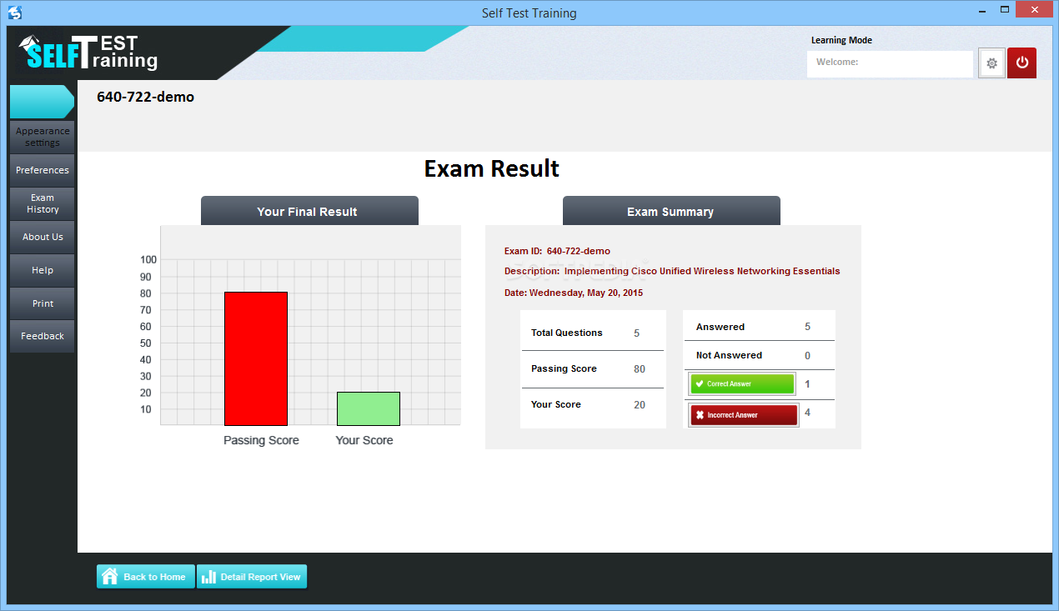This screenshot has width=1059, height=611.
Task: Click the chart icon on Detail Report View
Action: (208, 577)
